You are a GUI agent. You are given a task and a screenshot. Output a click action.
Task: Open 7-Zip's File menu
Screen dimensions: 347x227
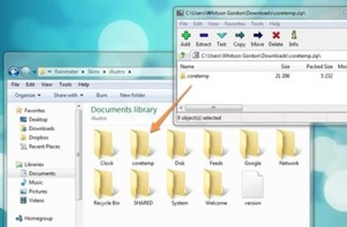(x=183, y=24)
